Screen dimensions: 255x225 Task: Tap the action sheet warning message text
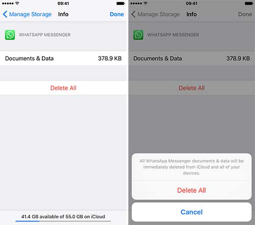click(x=191, y=167)
